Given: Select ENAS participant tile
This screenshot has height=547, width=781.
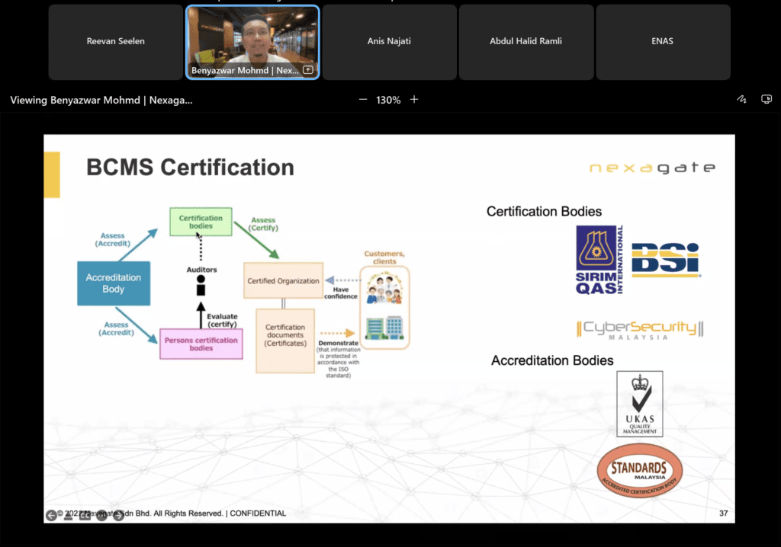Looking at the screenshot, I should click(662, 42).
